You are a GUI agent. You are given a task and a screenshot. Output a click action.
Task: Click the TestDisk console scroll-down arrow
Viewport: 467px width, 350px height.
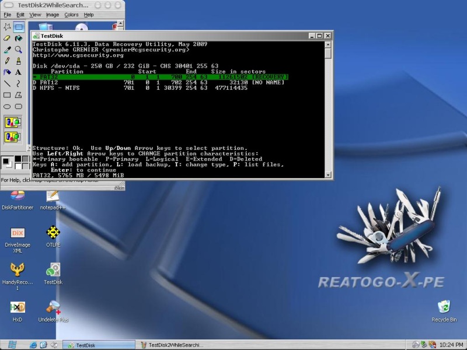328,175
